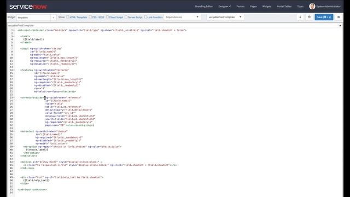Image resolution: width=350 pixels, height=197 pixels.
Task: Open the veryableFieldTemplate dropdown
Action: click(225, 17)
